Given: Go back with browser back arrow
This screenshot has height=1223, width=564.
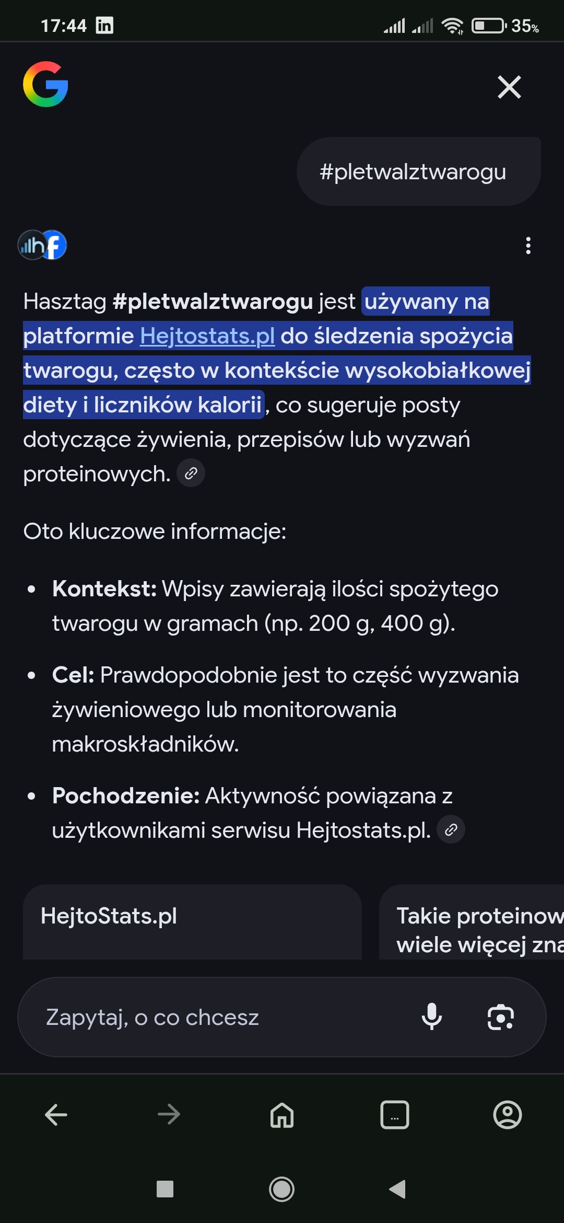Looking at the screenshot, I should (x=56, y=1115).
